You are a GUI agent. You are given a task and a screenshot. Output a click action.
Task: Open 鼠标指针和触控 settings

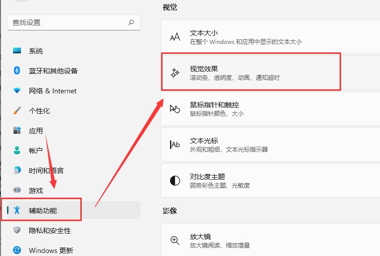click(x=270, y=109)
